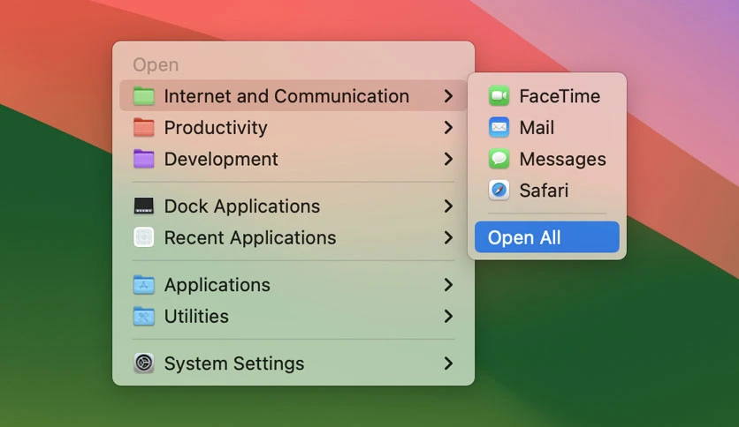This screenshot has width=739, height=427.
Task: Open the System Settings entry
Action: click(x=293, y=363)
